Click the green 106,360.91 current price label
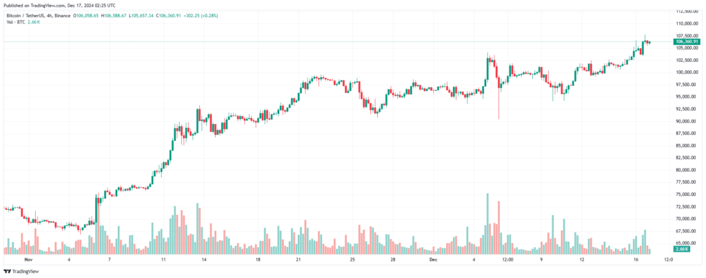Image resolution: width=706 pixels, height=278 pixels. click(x=687, y=42)
